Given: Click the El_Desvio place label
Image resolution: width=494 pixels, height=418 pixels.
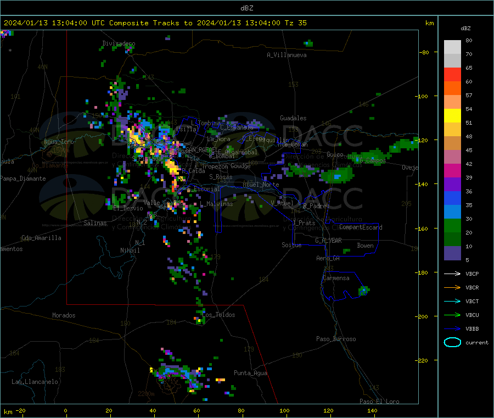Looking at the screenshot, I should (128, 208).
